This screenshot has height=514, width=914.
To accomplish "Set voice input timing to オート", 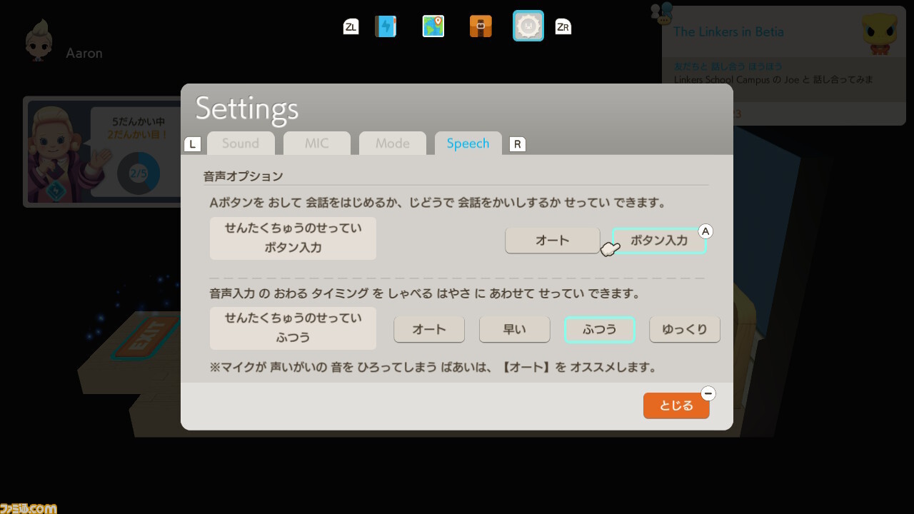I will tap(429, 329).
